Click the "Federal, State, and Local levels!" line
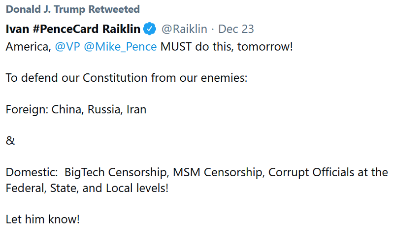Screen dimensions: 394x225 point(87,188)
